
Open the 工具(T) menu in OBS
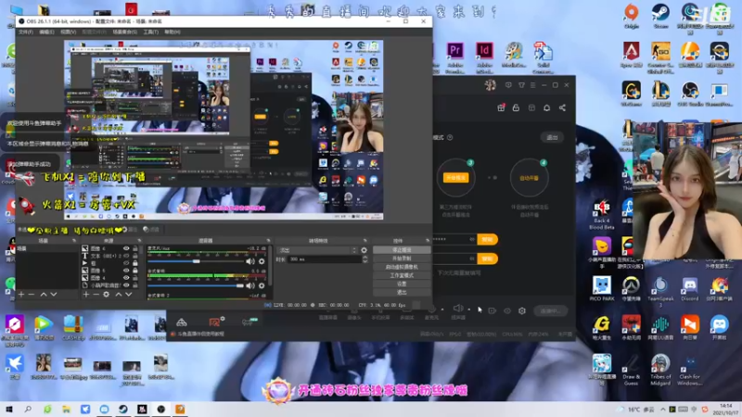(150, 32)
